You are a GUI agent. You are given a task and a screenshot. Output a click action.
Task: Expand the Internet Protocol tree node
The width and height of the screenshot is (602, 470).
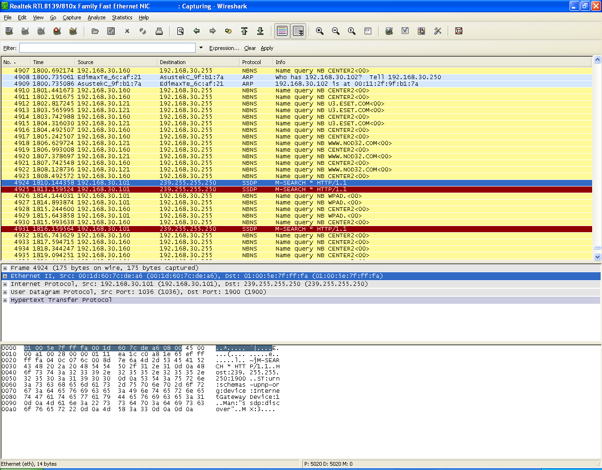[5, 284]
